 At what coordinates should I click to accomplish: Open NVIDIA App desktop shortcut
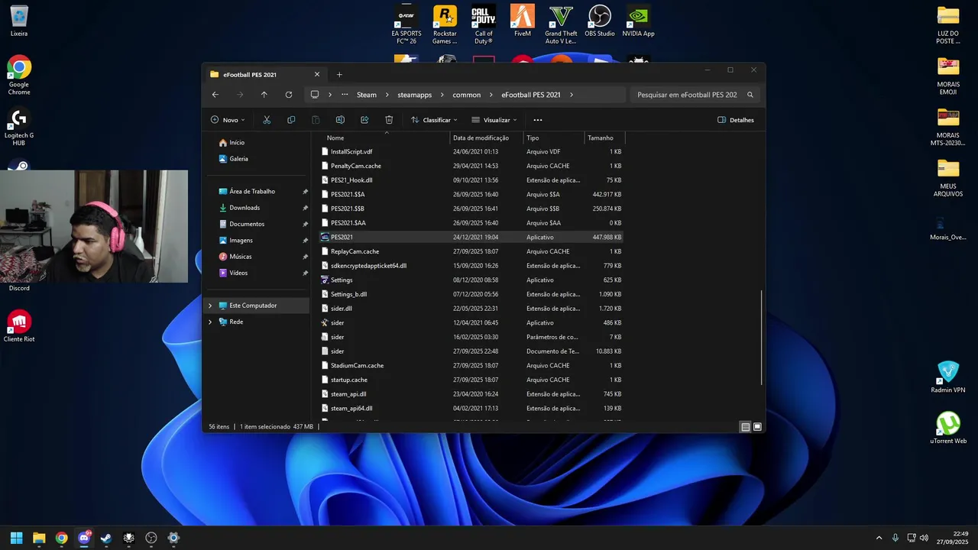click(x=638, y=21)
